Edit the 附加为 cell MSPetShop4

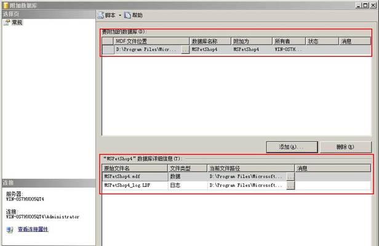(252, 50)
